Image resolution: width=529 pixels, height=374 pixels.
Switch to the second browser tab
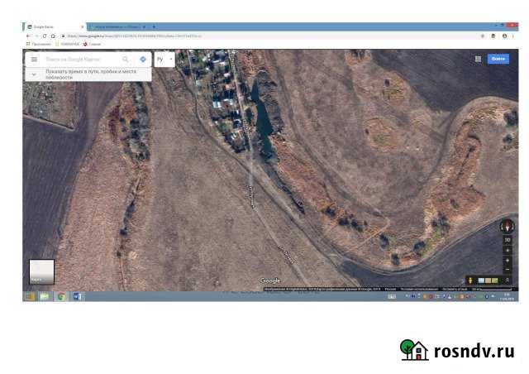[116, 26]
